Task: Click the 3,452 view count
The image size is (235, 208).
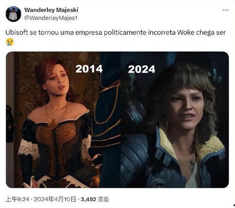Action: coord(89,200)
